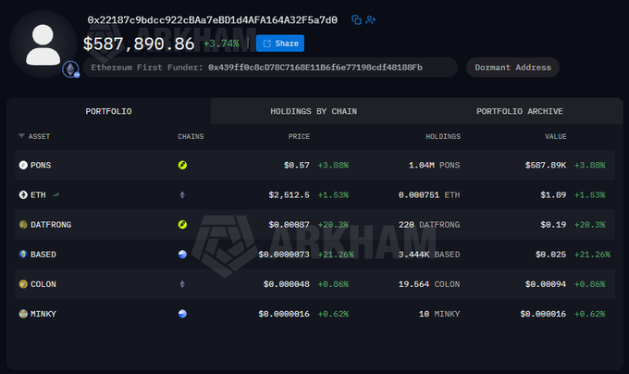Click the chain icon in DATFRONG row
The width and height of the screenshot is (629, 374).
pyautogui.click(x=182, y=224)
